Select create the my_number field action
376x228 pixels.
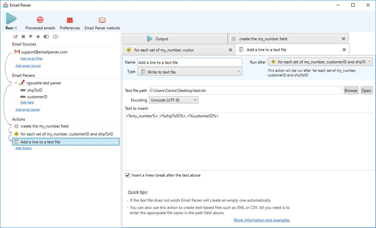(x=44, y=126)
